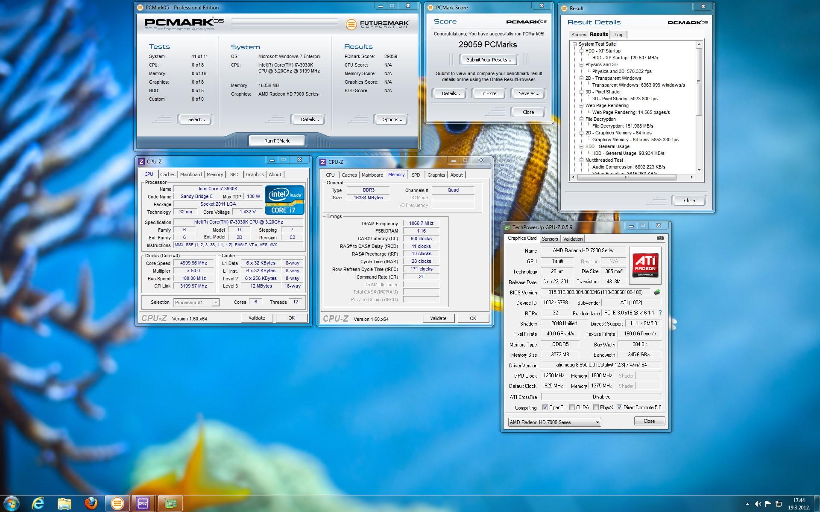Collapse the HDD - XP Startup node

click(x=582, y=51)
